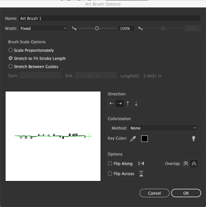The width and height of the screenshot is (206, 207).
Task: Confirm brush settings with OK
Action: (186, 193)
